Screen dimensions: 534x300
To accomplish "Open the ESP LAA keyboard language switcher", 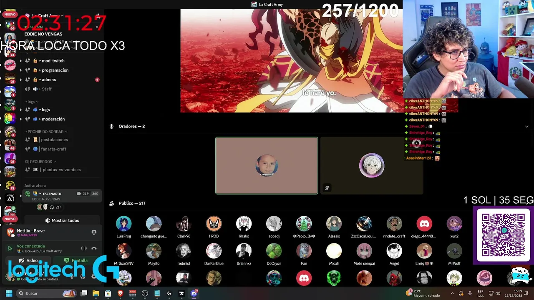I will [481, 293].
